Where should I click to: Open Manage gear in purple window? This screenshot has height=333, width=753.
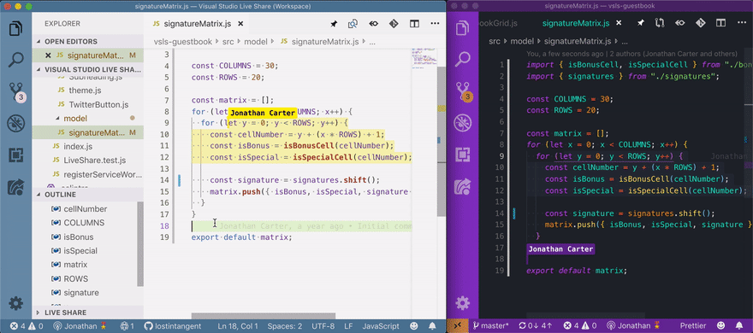(x=462, y=303)
